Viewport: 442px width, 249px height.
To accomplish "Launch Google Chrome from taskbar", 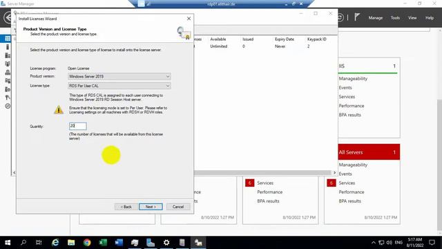I will [87, 243].
